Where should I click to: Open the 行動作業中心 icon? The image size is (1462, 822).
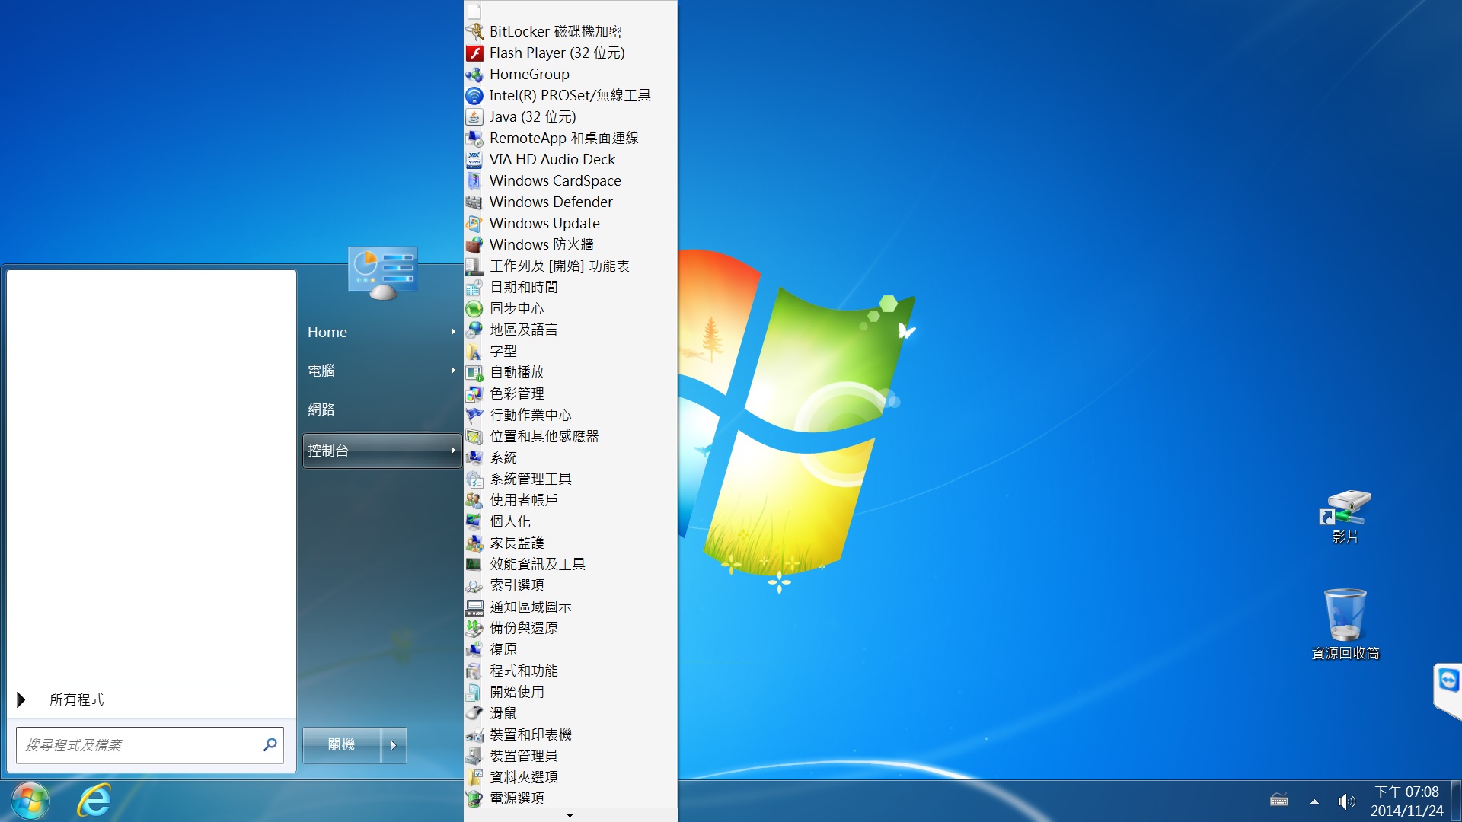tap(474, 416)
